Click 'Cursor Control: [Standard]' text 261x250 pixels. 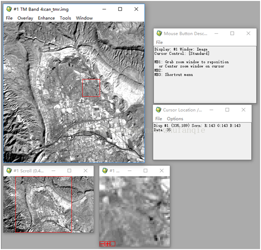pyautogui.click(x=181, y=53)
